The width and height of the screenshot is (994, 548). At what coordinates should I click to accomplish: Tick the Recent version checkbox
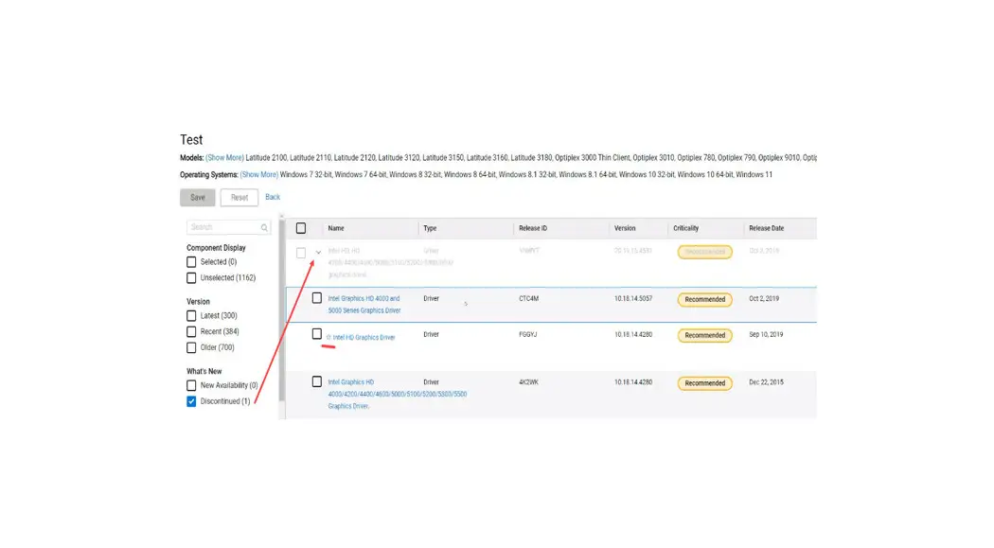tap(191, 332)
